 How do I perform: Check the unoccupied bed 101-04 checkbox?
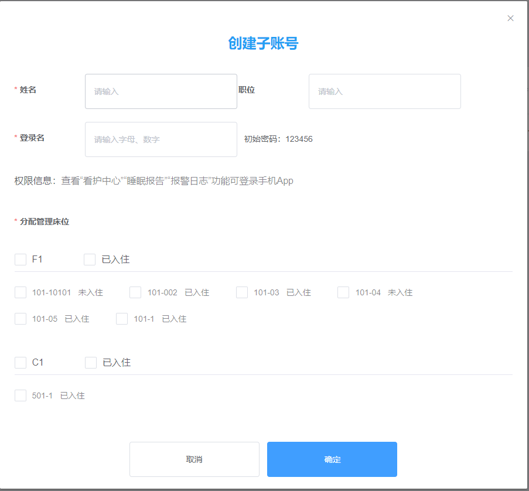pos(343,292)
